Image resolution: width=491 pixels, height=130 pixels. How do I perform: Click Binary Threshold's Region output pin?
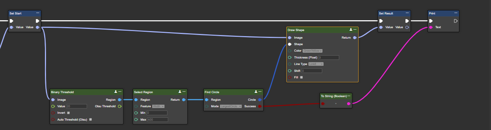coord(120,100)
